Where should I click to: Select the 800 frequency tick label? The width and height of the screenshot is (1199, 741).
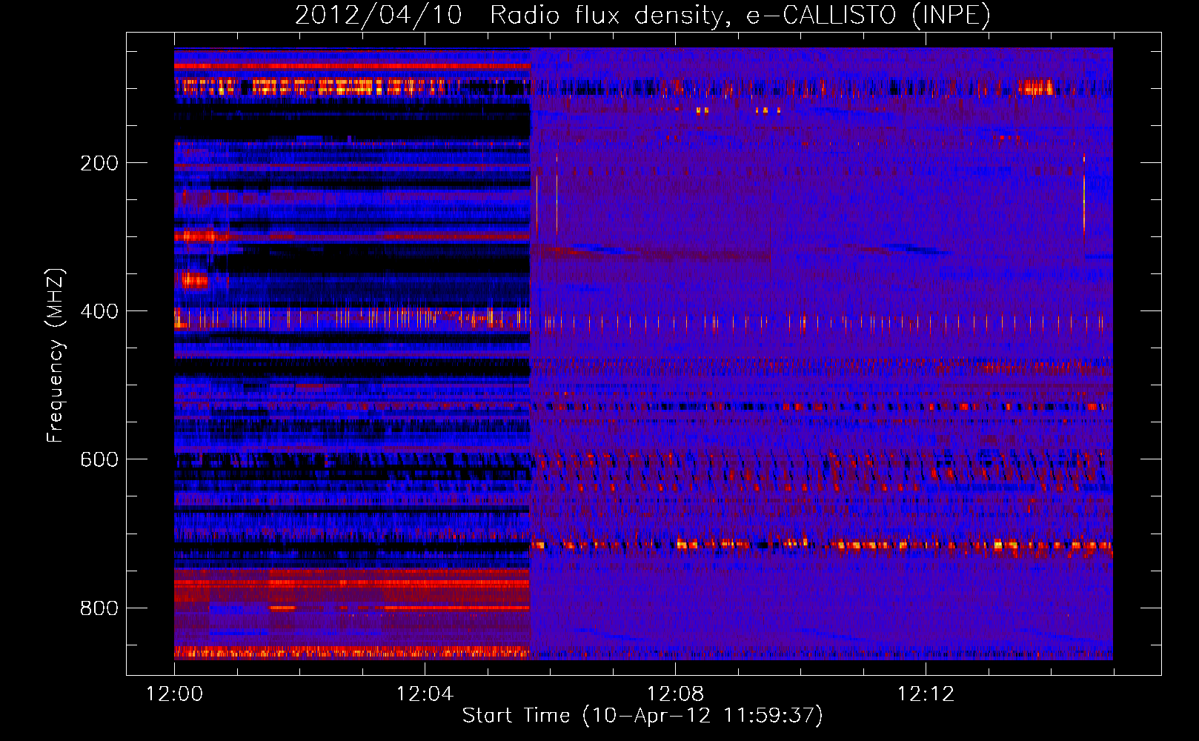(99, 608)
